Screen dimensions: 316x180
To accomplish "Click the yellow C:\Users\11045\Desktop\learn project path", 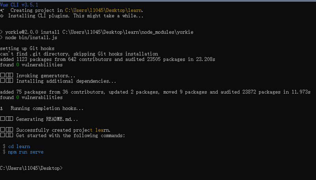I will click(x=103, y=10).
